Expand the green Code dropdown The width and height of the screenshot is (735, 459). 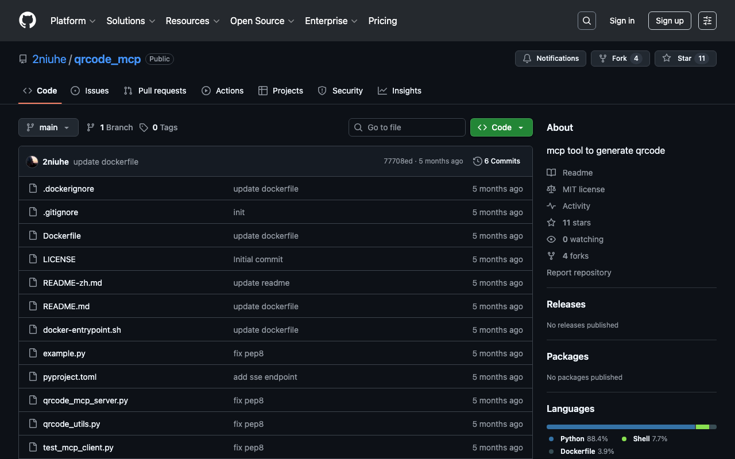tap(501, 127)
